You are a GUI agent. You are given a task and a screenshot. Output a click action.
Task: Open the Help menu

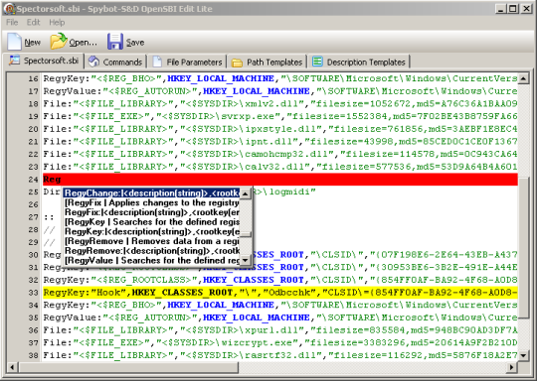57,23
